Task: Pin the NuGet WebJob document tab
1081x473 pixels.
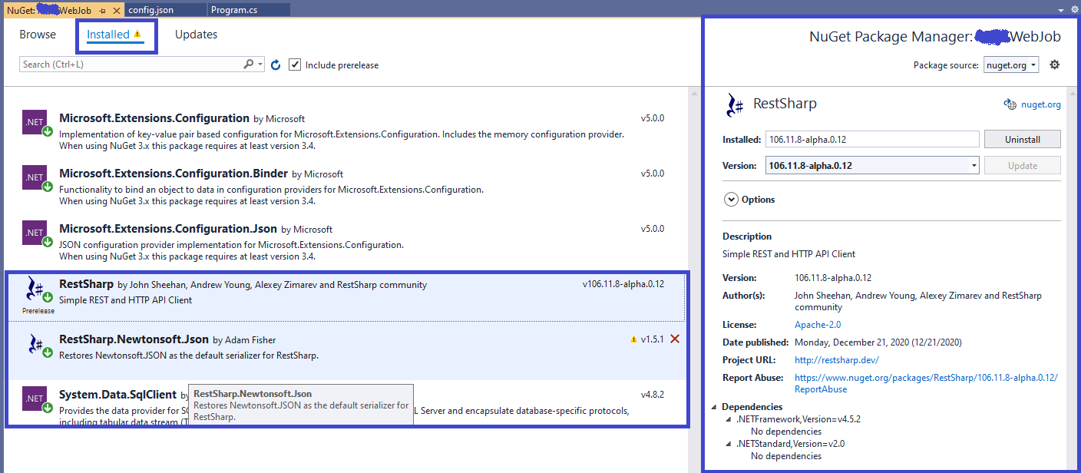Action: [x=102, y=9]
